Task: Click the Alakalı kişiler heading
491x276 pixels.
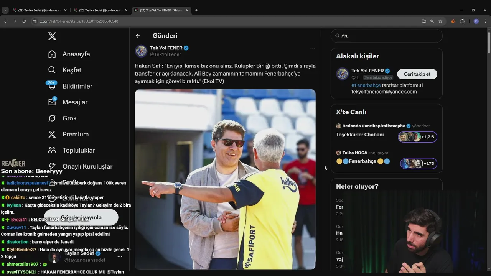Action: [358, 56]
